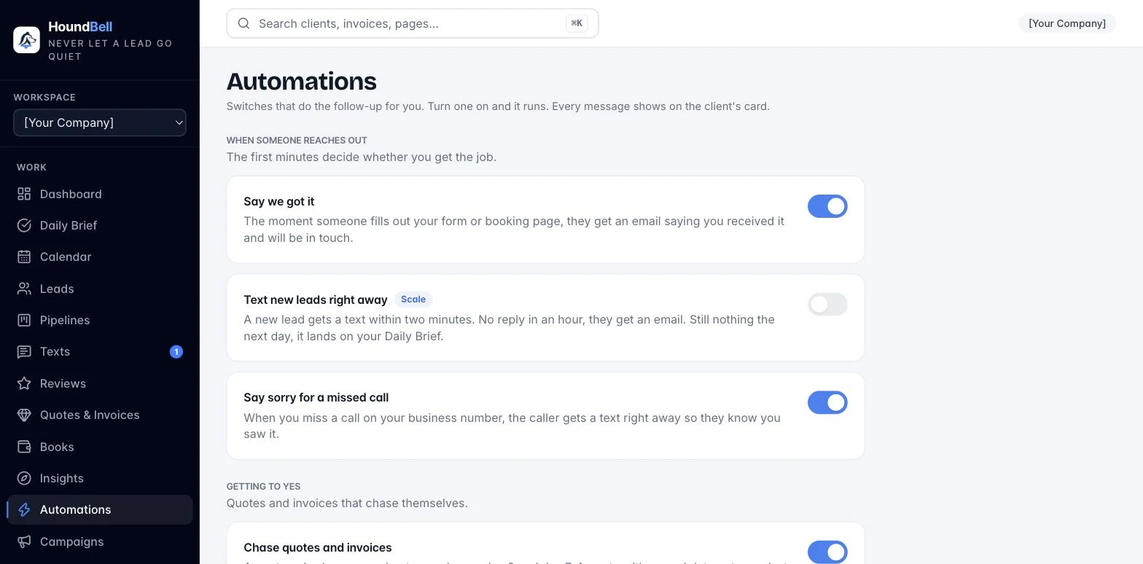This screenshot has height=564, width=1143.
Task: Open the Workspace company dropdown
Action: (x=100, y=122)
